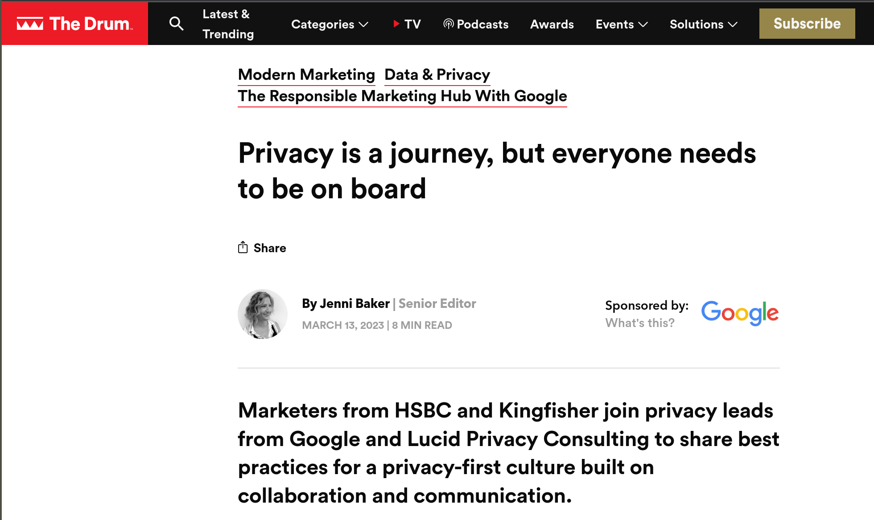874x520 pixels.
Task: Open the Modern Marketing category link
Action: [306, 74]
